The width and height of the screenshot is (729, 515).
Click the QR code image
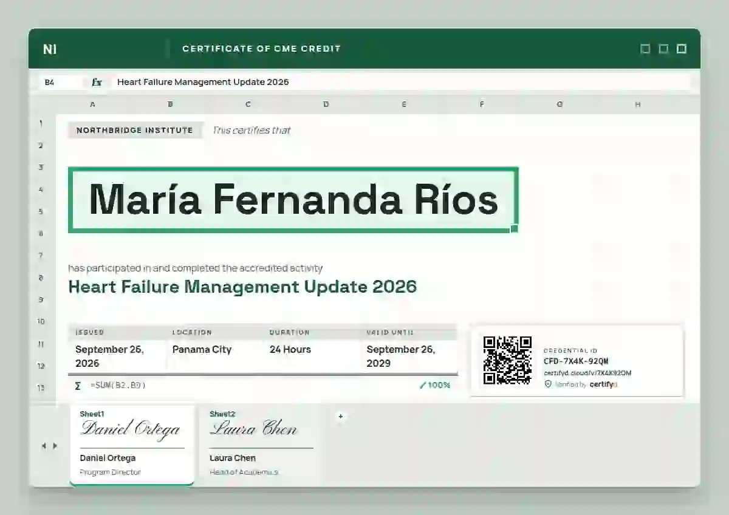(507, 360)
